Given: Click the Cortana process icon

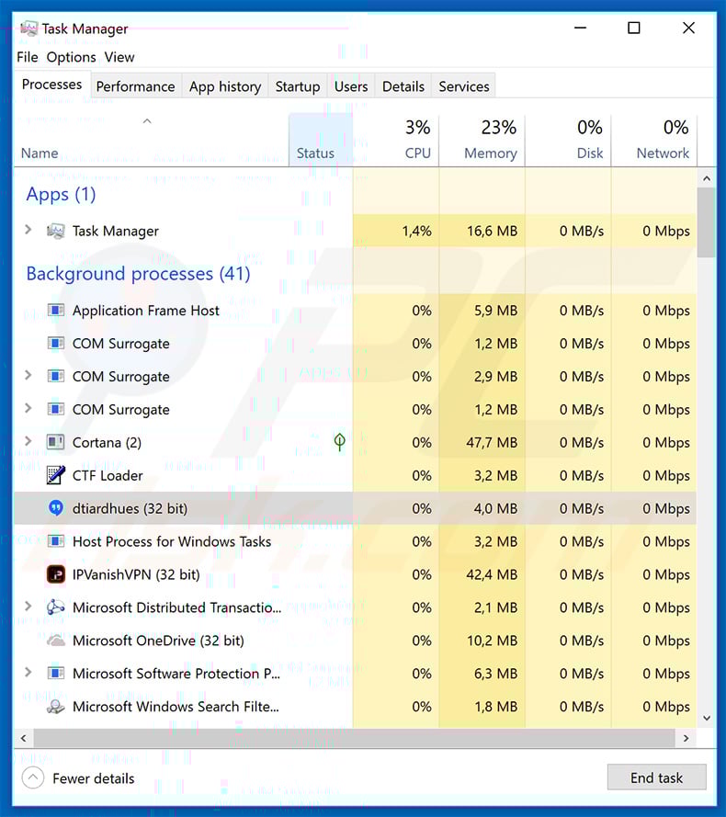Looking at the screenshot, I should click(56, 442).
